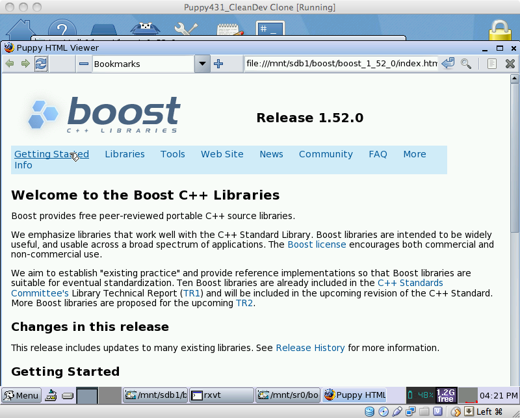The width and height of the screenshot is (520, 418).
Task: Open find using the magnifier icon
Action: [466, 64]
